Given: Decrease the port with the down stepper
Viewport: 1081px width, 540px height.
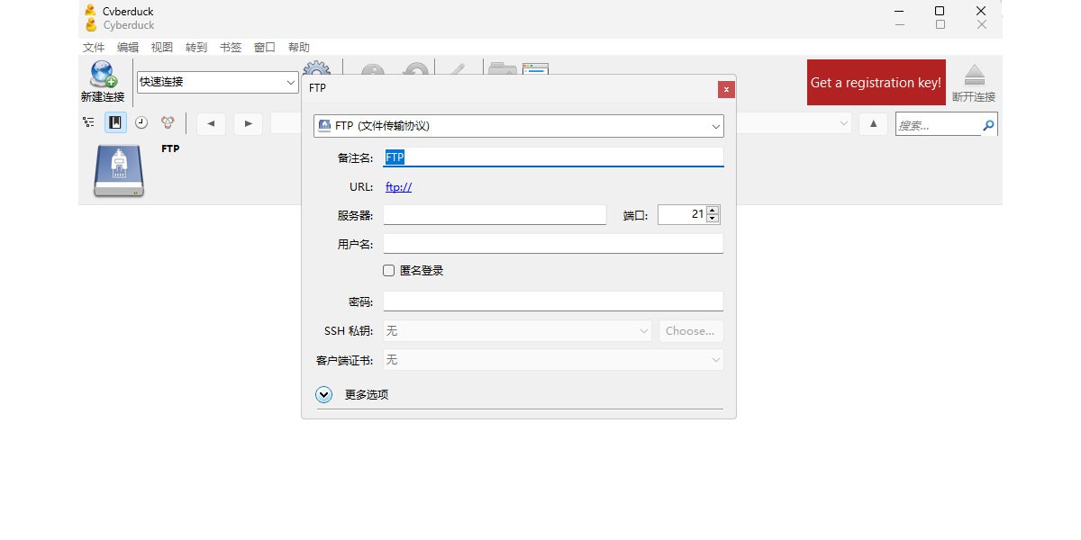Looking at the screenshot, I should (713, 219).
